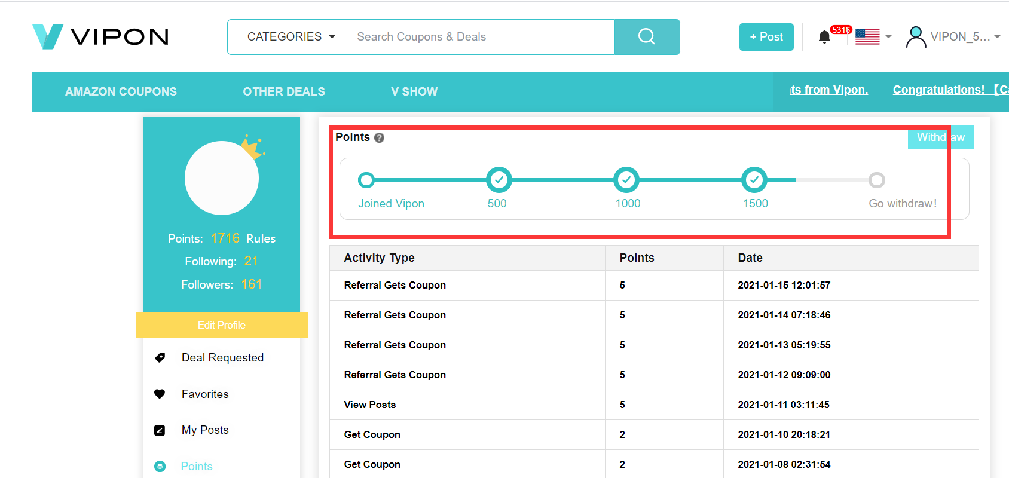
Task: Click the 1000 points milestone checkmark
Action: click(626, 179)
